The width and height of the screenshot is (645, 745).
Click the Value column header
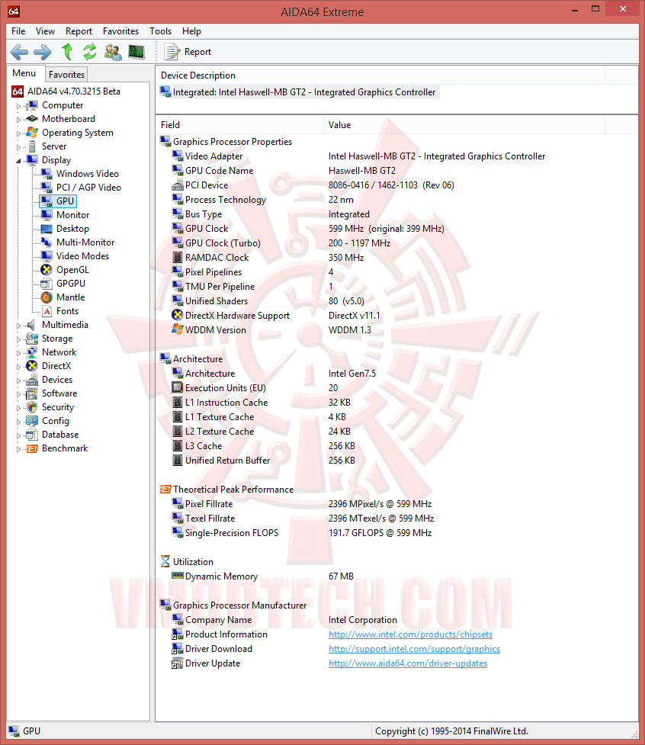tap(464, 125)
